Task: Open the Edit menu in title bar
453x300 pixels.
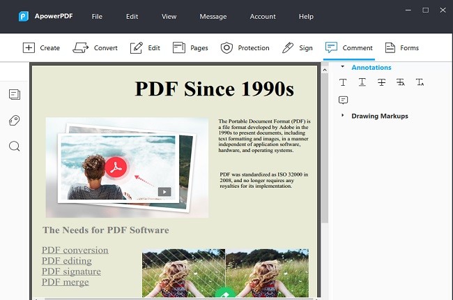Action: point(132,17)
